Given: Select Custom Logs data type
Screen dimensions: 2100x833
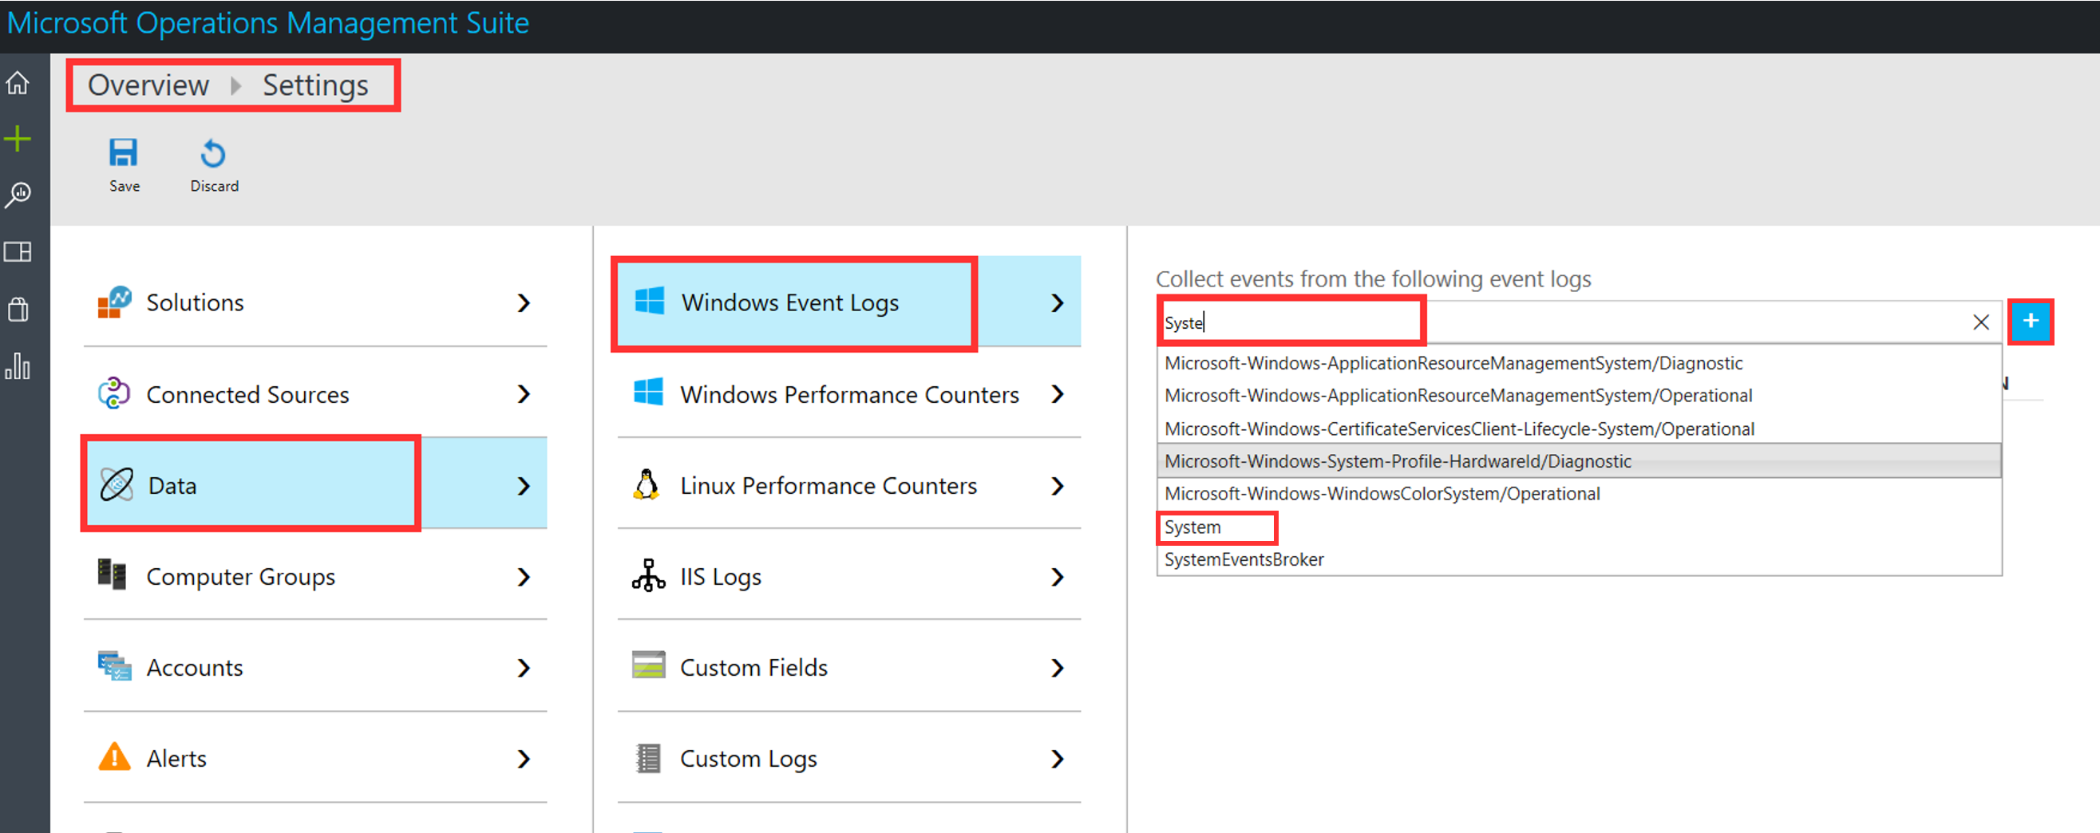Looking at the screenshot, I should point(848,759).
